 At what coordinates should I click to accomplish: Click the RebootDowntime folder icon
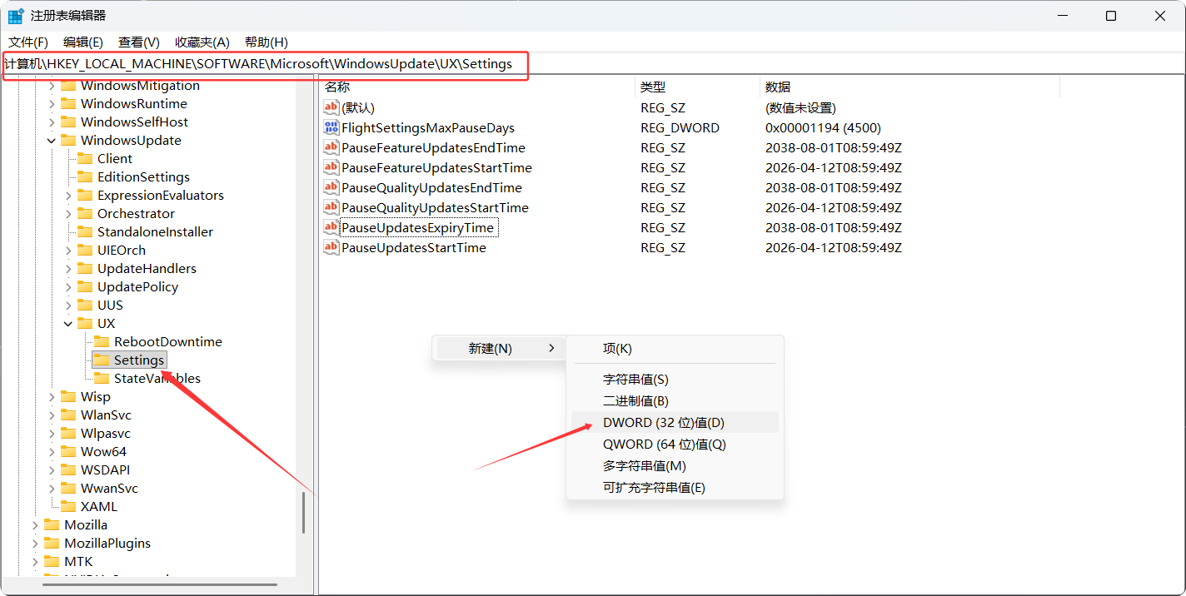102,342
